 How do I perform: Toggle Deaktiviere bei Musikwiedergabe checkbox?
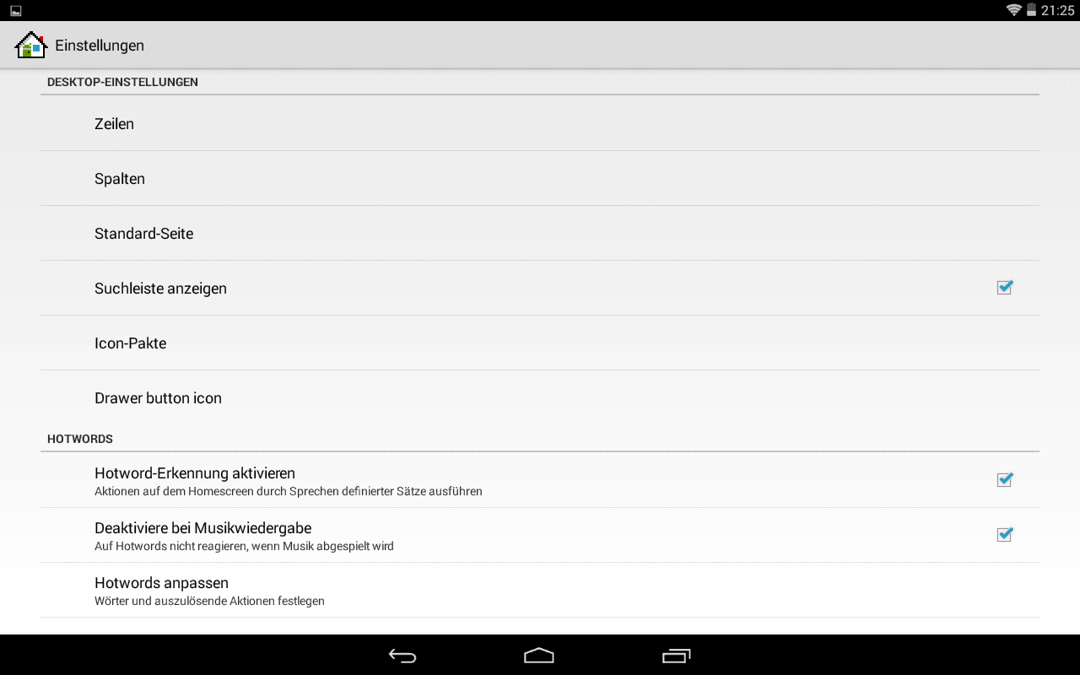click(x=1004, y=535)
